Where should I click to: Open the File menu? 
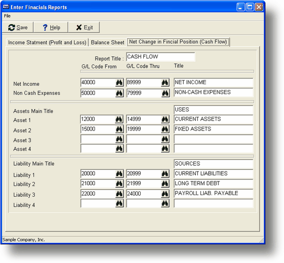[x=7, y=16]
